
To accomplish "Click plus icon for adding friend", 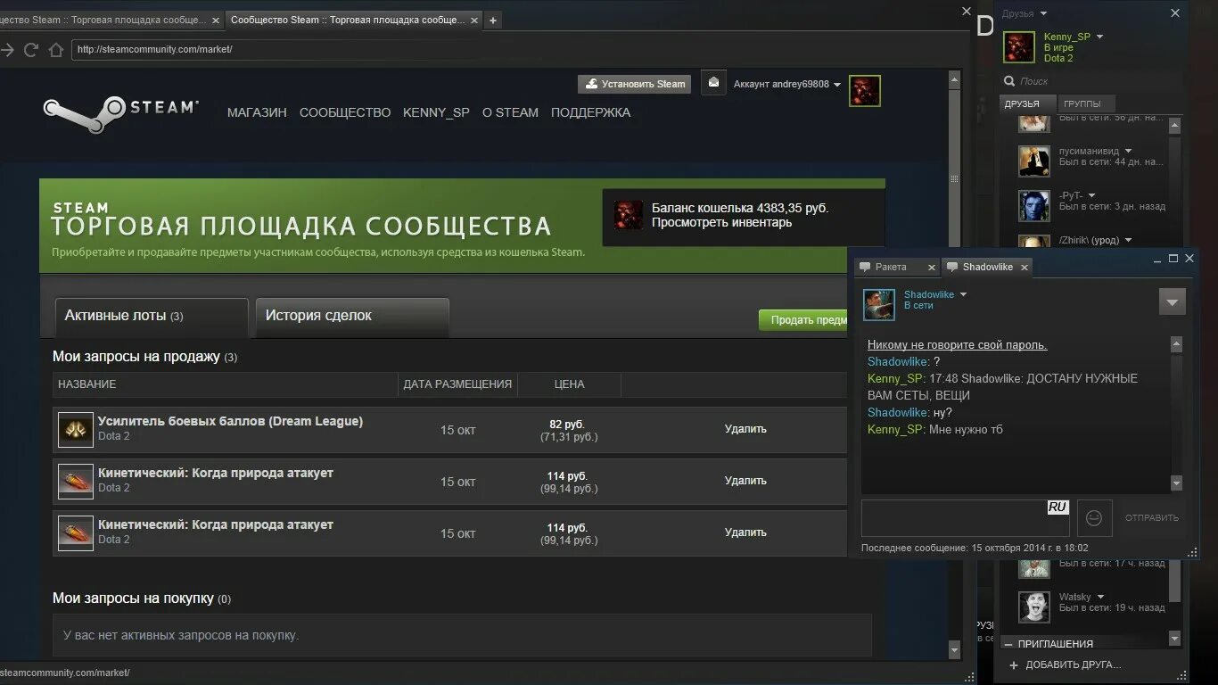I will tap(1013, 665).
